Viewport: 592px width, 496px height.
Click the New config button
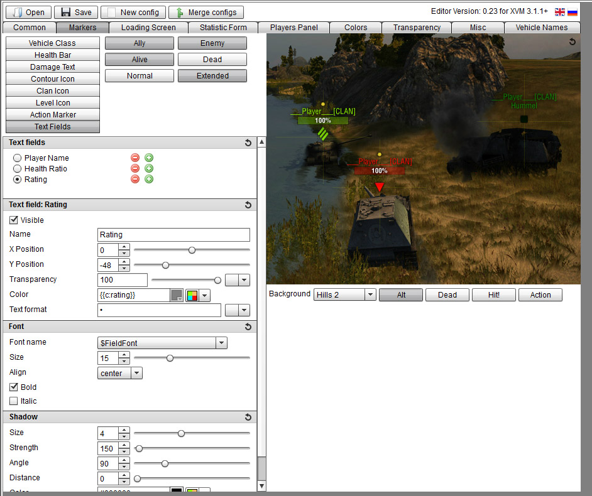point(133,12)
